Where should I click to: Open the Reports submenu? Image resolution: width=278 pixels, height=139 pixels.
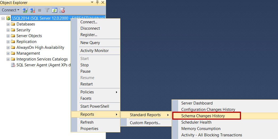95,114
